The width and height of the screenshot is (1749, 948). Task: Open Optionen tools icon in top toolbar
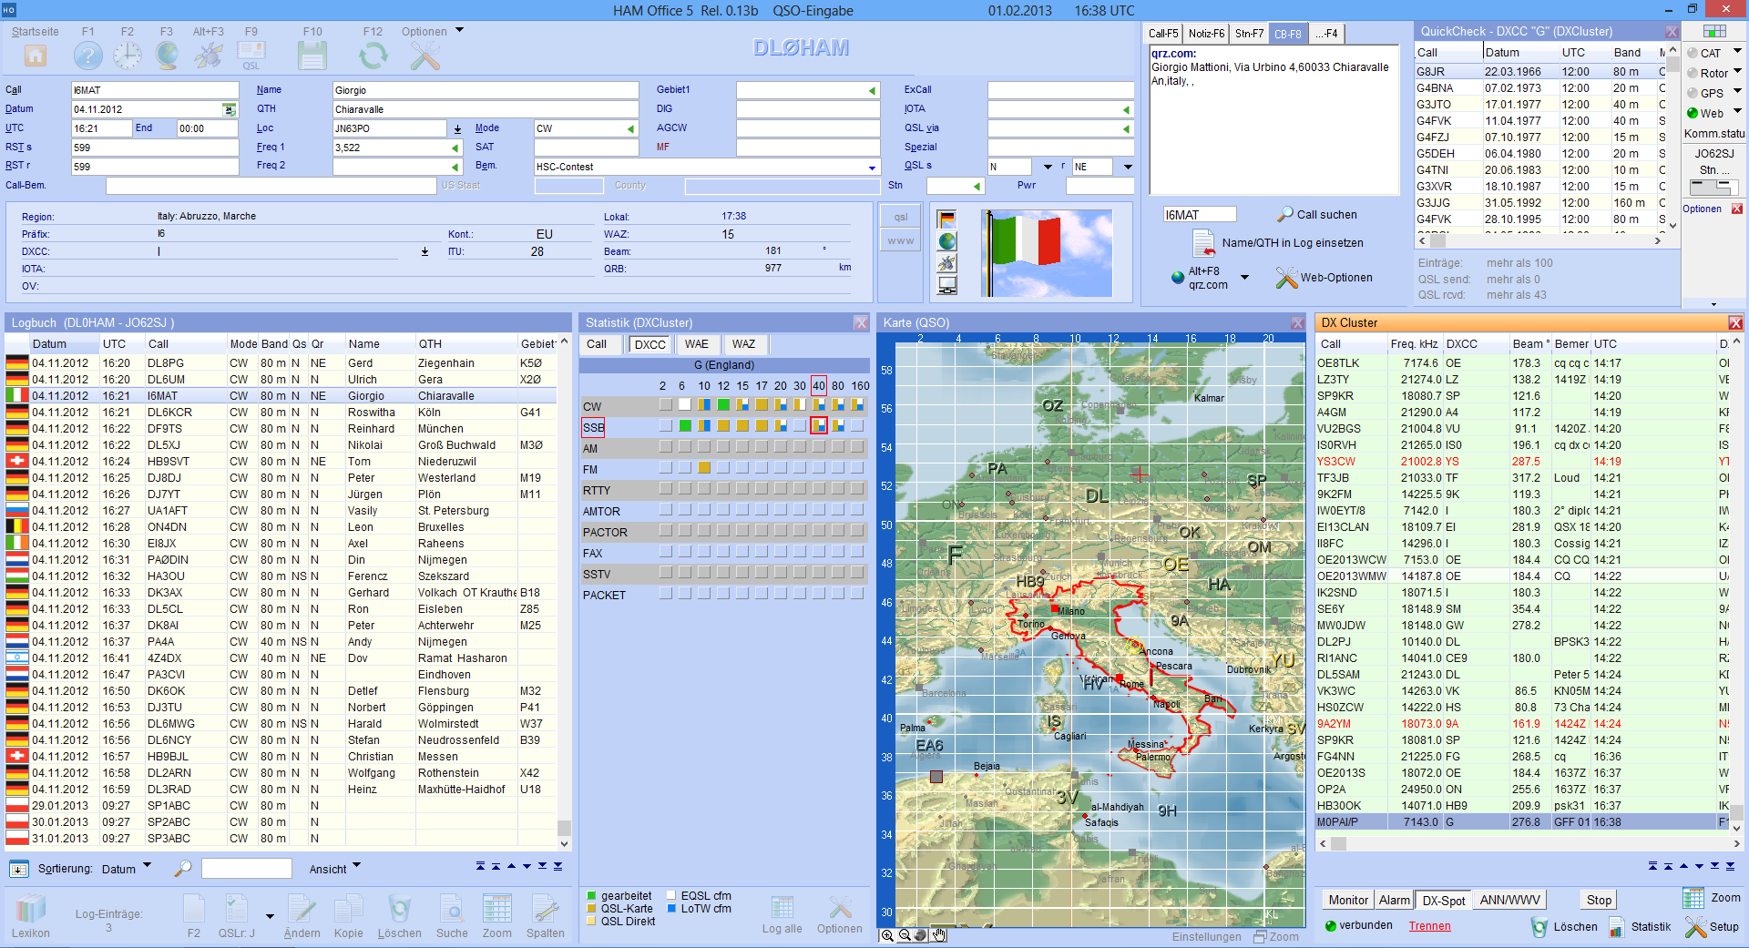(x=425, y=56)
